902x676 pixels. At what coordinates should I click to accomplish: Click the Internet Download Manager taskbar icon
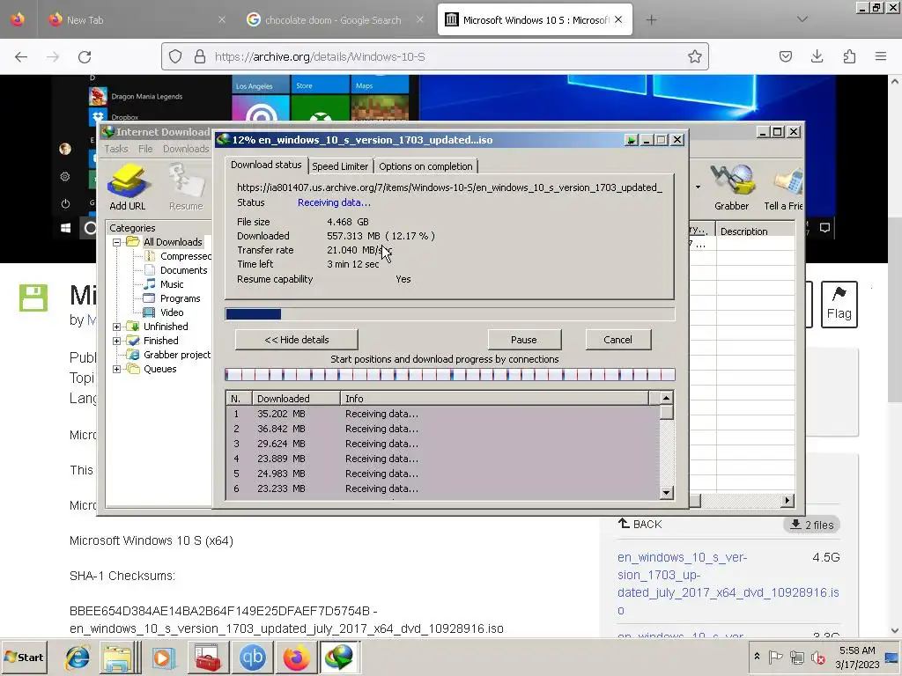339,657
